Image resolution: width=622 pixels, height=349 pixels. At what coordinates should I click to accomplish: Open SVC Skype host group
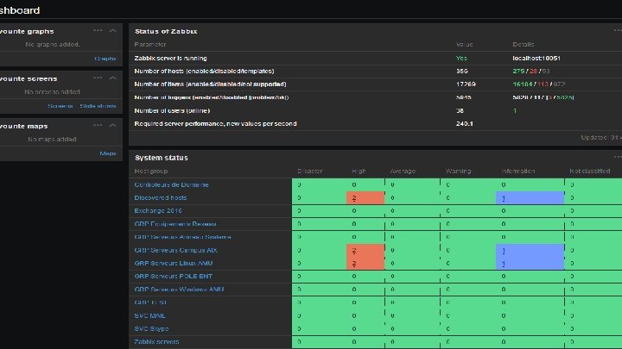tap(151, 329)
